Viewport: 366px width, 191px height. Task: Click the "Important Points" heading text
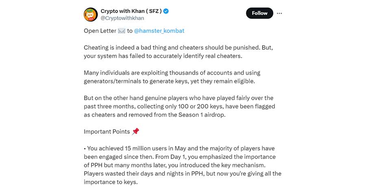click(x=107, y=131)
